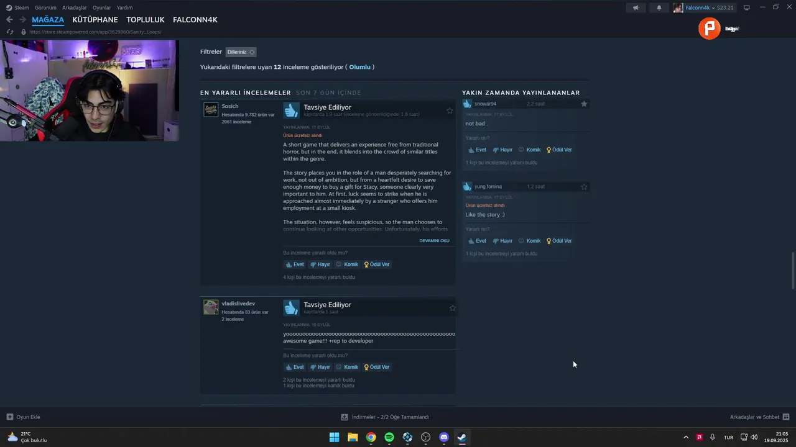Open the Yardım menu
Image resolution: width=796 pixels, height=447 pixels.
(x=124, y=7)
